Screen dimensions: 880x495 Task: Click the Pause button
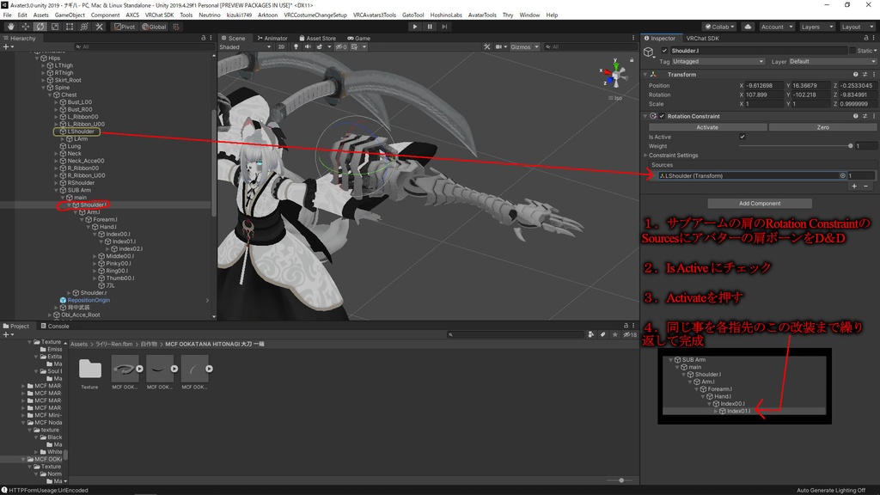tap(430, 27)
